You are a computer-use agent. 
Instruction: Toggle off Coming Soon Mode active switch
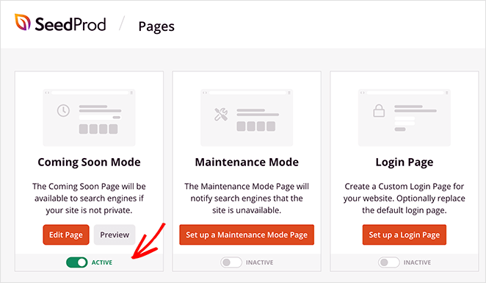click(x=77, y=262)
